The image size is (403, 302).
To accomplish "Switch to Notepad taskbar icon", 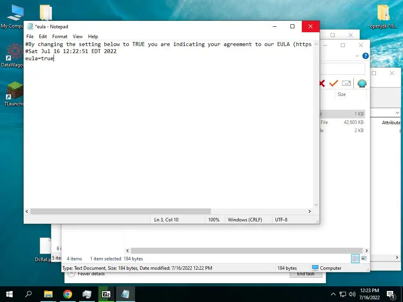I will (125, 294).
